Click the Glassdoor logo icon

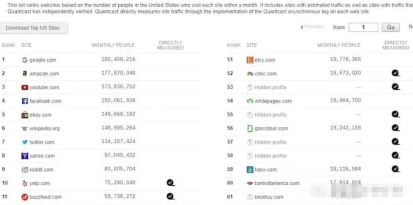click(250, 128)
